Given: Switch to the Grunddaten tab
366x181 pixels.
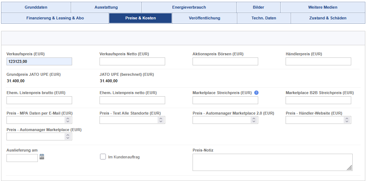Looking at the screenshot, I should pos(36,7).
